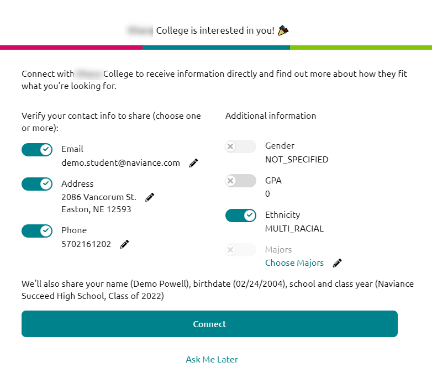
Task: Click the Ask Me Later link
Action: coord(212,360)
